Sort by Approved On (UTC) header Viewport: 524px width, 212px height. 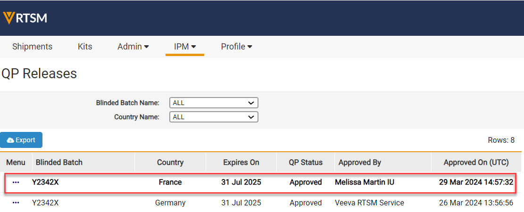[476, 163]
